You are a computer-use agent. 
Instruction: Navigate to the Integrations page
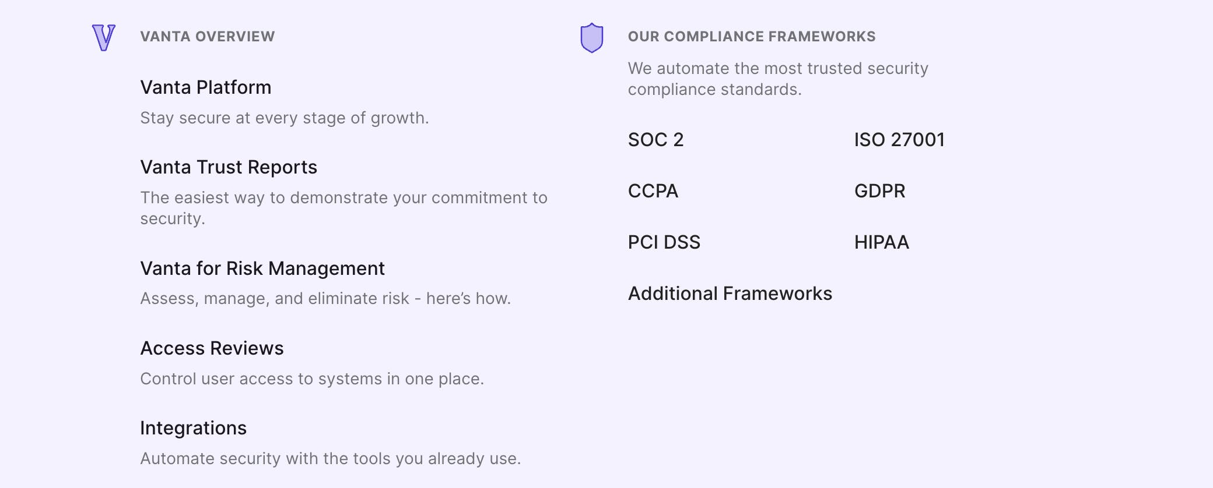coord(194,428)
